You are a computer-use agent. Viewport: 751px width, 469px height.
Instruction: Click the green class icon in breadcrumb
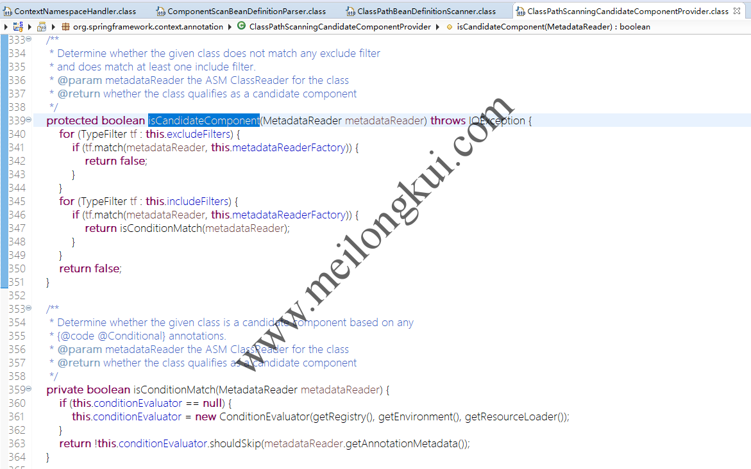(x=241, y=26)
